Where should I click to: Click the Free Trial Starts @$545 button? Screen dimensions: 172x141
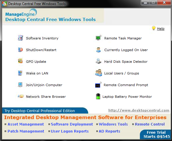coord(156,134)
